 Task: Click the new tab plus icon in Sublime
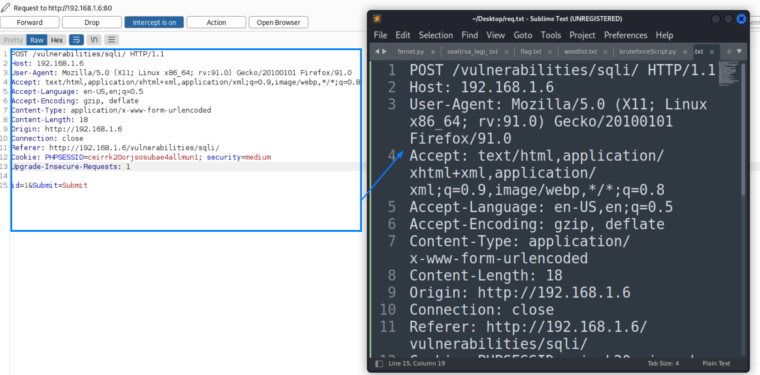pyautogui.click(x=728, y=52)
